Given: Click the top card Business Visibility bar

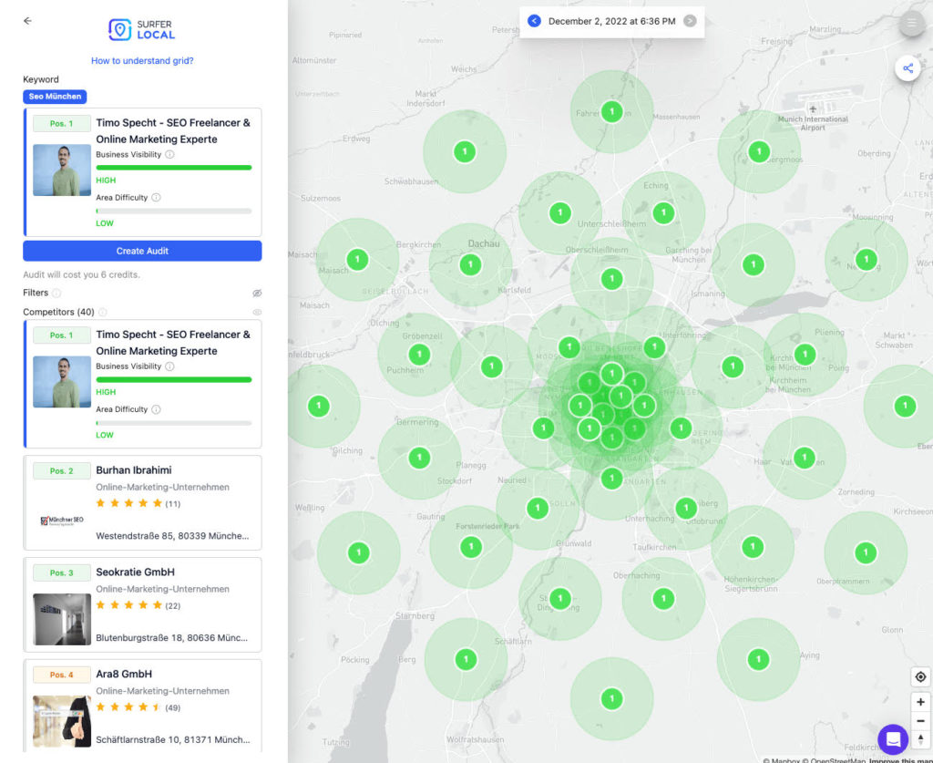Looking at the screenshot, I should click(174, 168).
